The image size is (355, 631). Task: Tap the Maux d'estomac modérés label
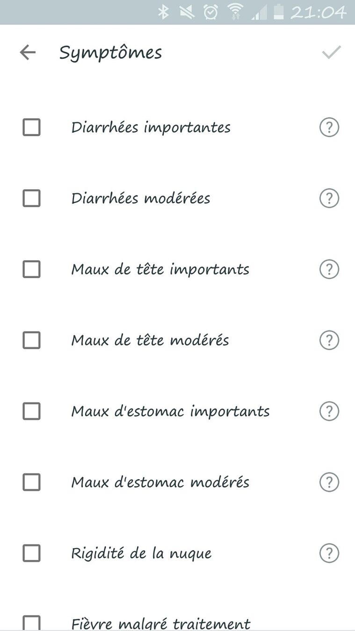160,482
